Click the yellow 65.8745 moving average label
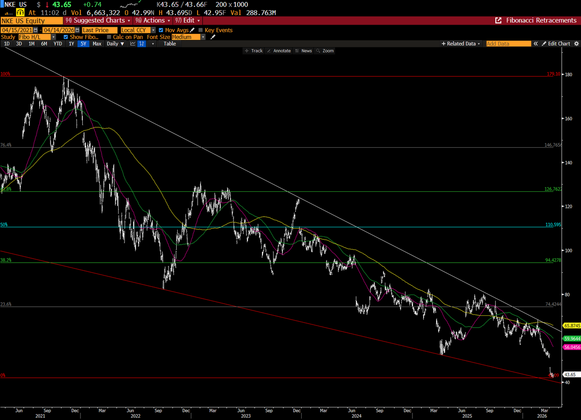Screen dimensions: 581x420 pyautogui.click(x=571, y=325)
